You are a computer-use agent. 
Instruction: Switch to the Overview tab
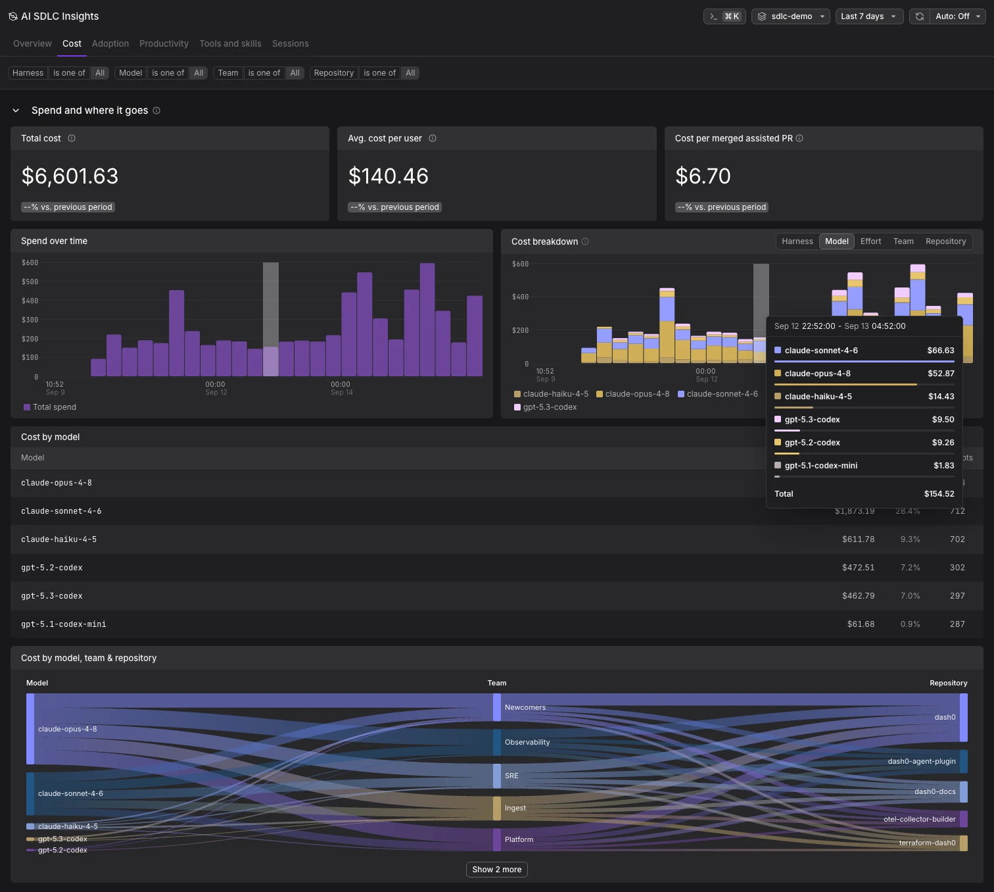tap(32, 43)
